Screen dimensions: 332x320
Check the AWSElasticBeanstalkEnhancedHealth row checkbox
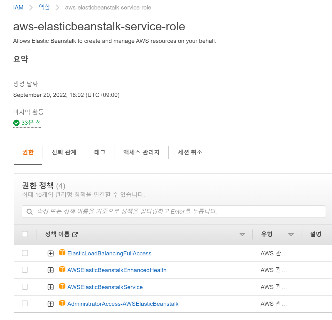(25, 270)
